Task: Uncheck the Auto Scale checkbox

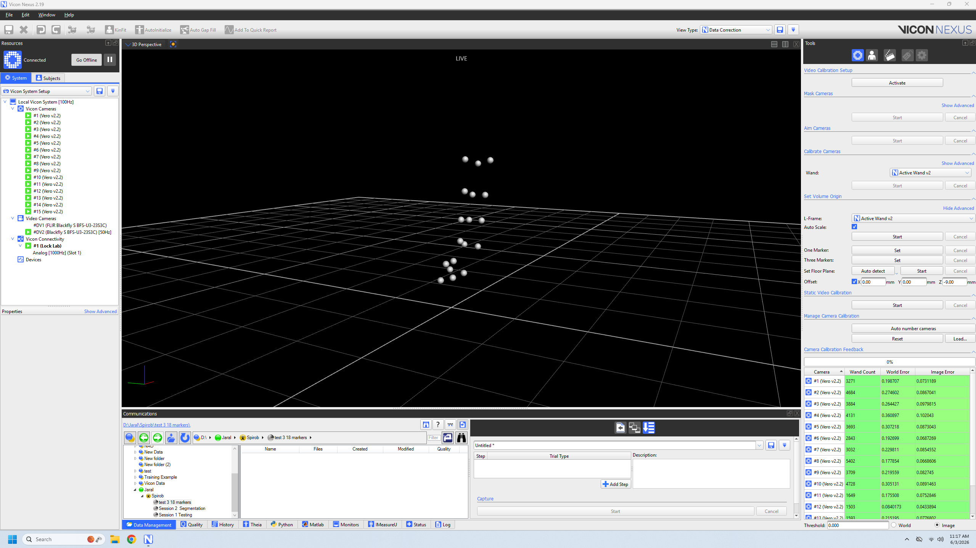Action: click(854, 227)
